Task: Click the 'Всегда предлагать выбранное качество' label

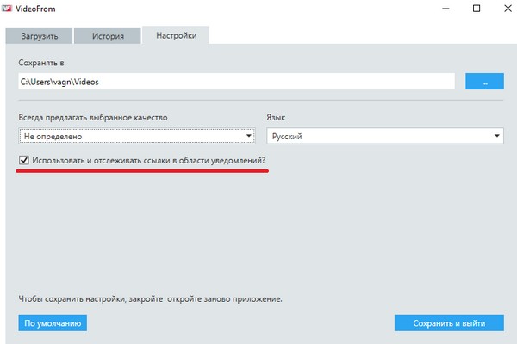Action: pos(93,118)
